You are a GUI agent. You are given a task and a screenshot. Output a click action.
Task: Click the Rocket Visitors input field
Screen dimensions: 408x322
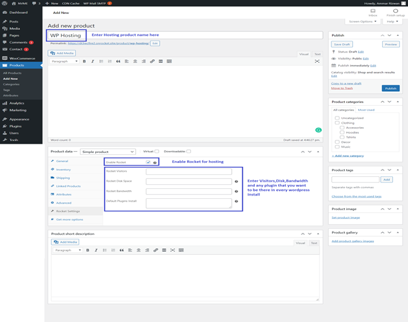tap(188, 172)
